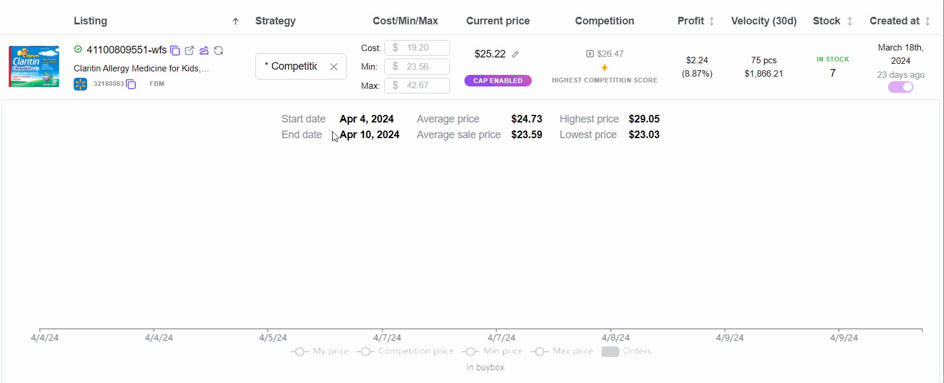Viewport: 944px width, 383px height.
Task: Click the Walmart marketplace logo
Action: click(x=80, y=84)
